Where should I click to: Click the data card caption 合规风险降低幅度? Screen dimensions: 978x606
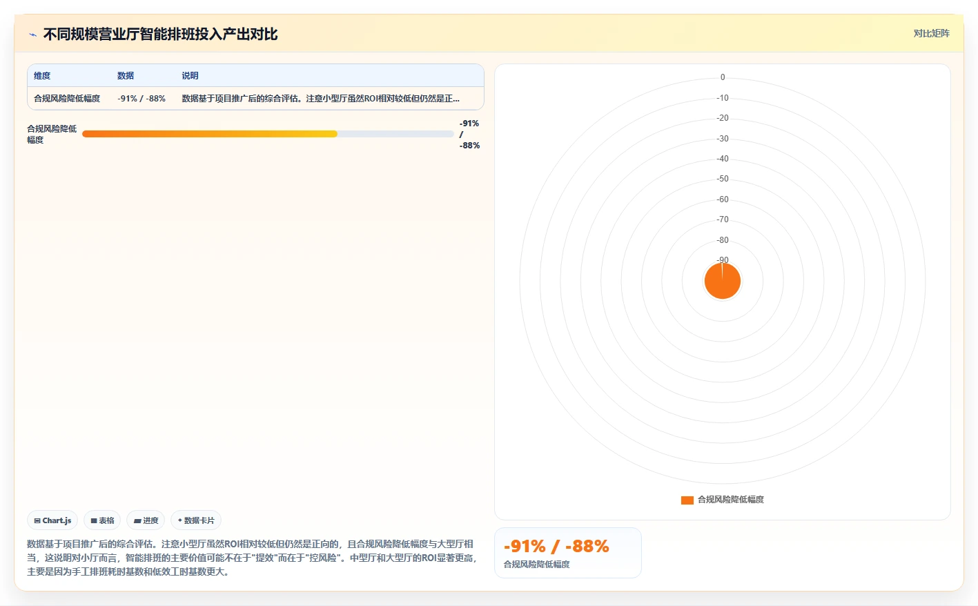(537, 565)
